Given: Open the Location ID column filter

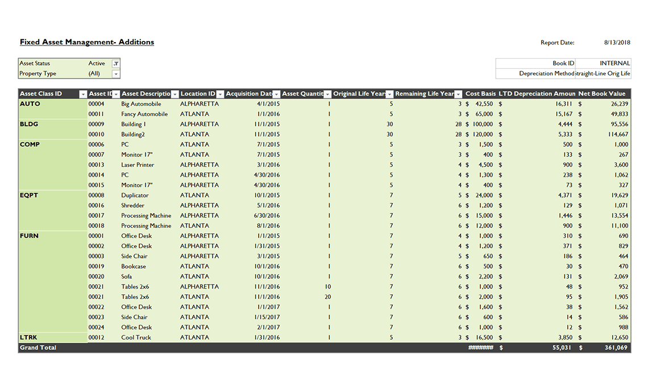Looking at the screenshot, I should pos(221,94).
